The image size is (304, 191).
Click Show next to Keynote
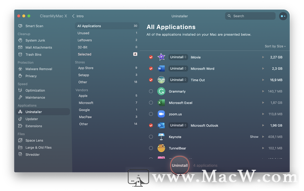click(x=254, y=137)
